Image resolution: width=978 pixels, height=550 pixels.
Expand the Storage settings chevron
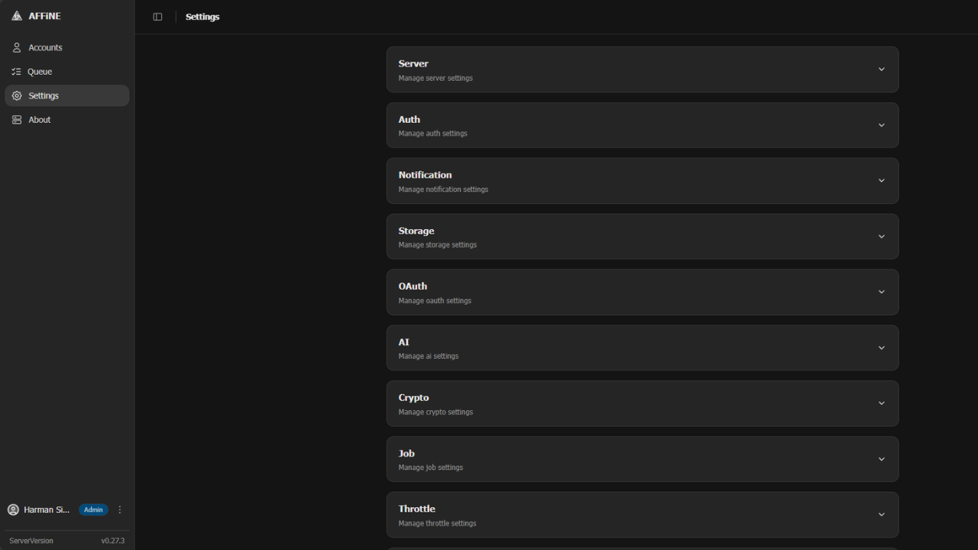pyautogui.click(x=881, y=237)
